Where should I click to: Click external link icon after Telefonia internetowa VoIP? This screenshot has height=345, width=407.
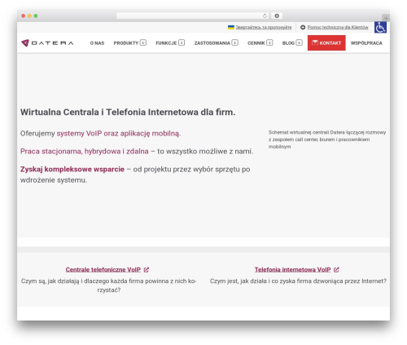[x=336, y=270]
